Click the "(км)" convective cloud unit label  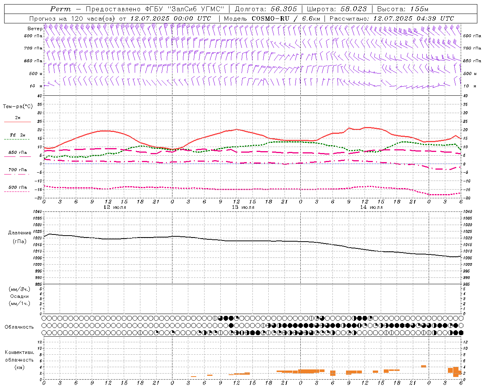(x=19, y=367)
